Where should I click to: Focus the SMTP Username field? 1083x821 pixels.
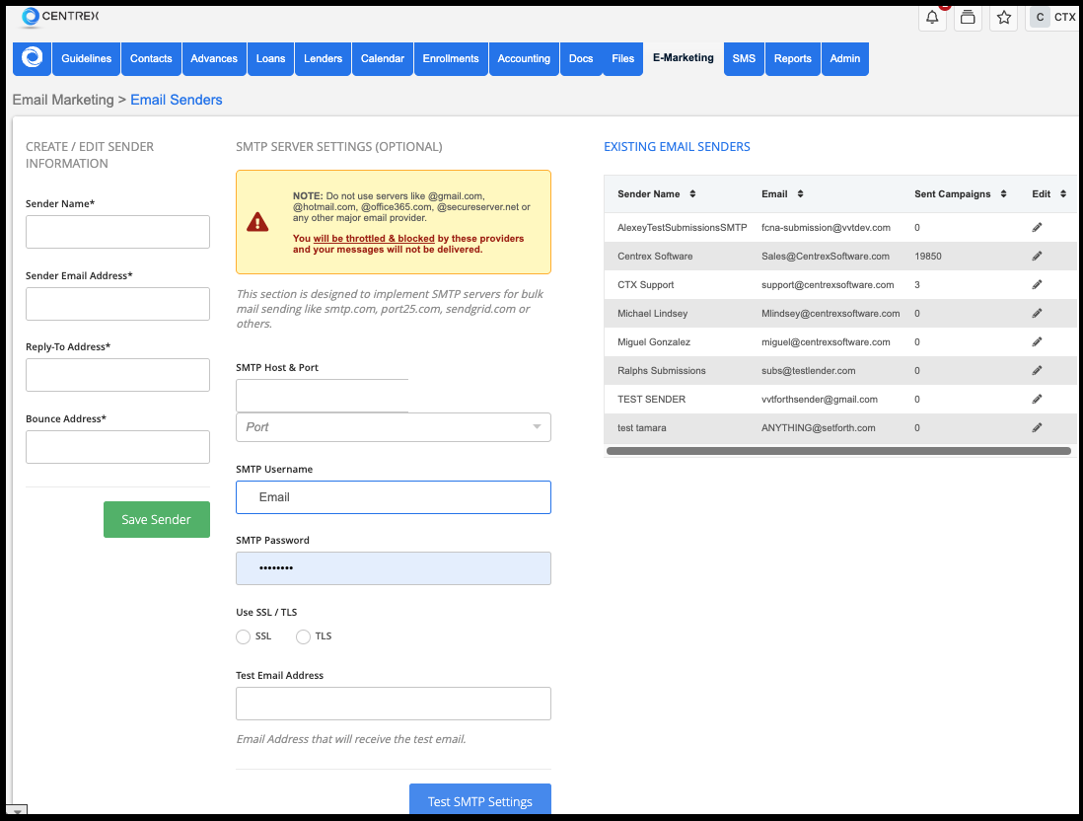pyautogui.click(x=393, y=497)
